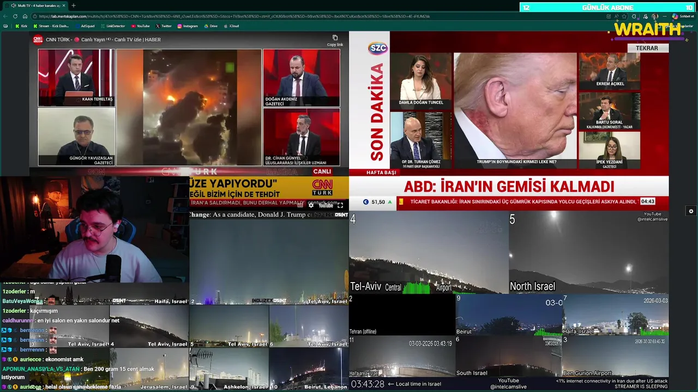Click Sohbet et Copilot button
Screen dimensions: 698x392
(683, 16)
